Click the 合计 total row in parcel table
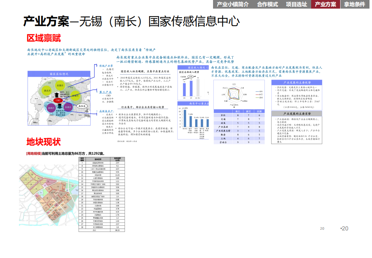 (x=102, y=230)
